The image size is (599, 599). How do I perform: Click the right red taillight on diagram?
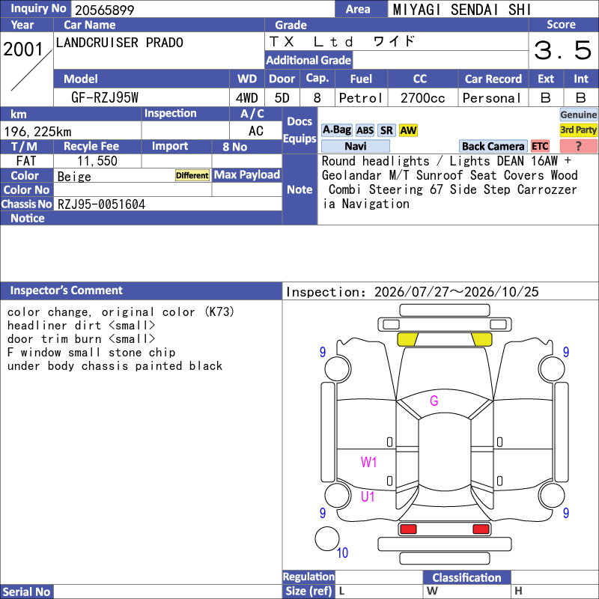tap(481, 529)
